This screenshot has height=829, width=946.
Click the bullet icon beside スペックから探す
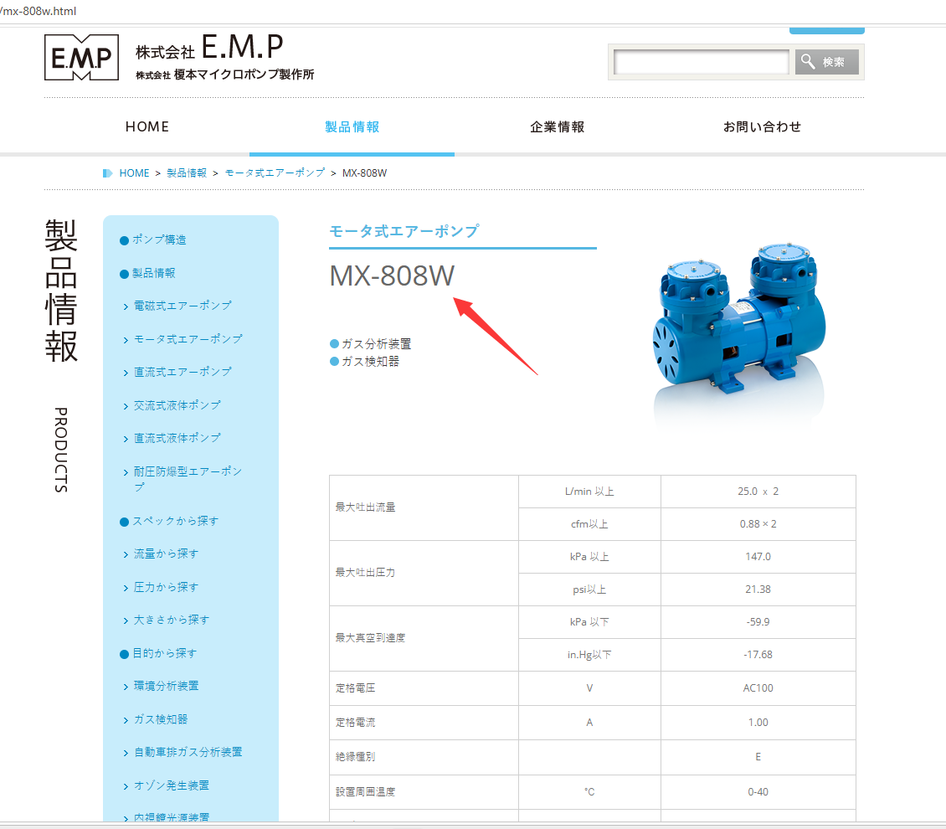(x=123, y=521)
